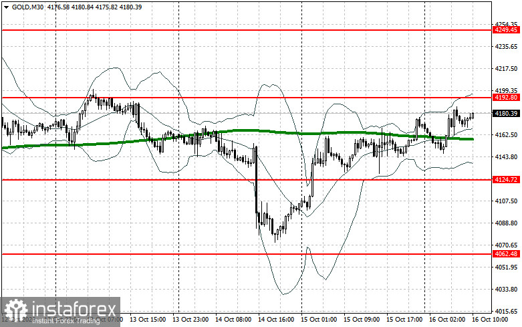Click the 4088.80 price scale value
This screenshot has width=522, height=327.
(506, 223)
